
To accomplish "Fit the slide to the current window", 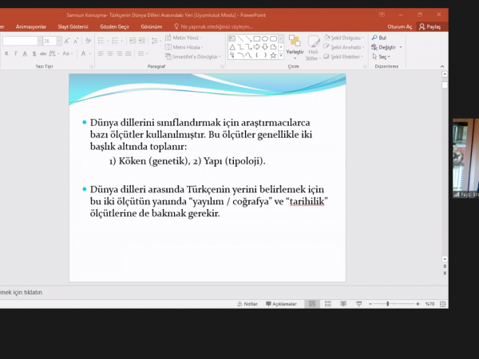I will pyautogui.click(x=442, y=304).
